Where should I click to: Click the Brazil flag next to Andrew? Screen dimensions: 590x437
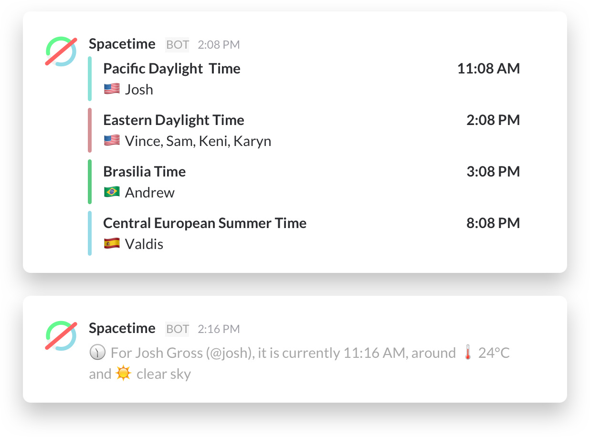tap(112, 192)
